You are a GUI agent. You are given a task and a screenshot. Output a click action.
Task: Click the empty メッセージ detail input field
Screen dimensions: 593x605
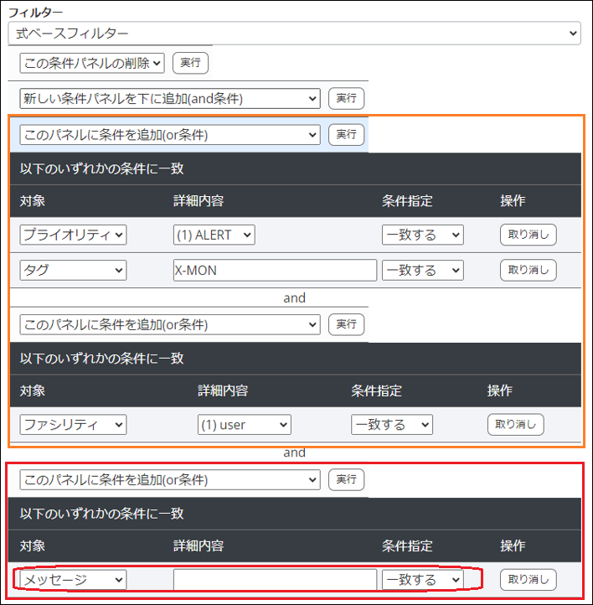(x=275, y=579)
